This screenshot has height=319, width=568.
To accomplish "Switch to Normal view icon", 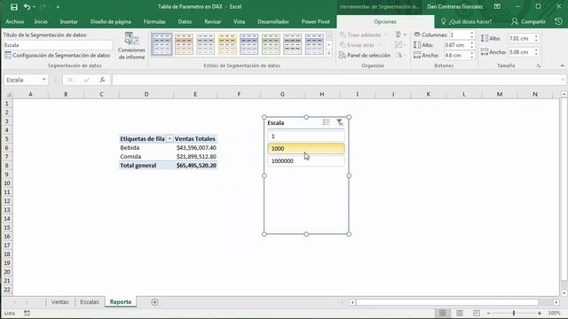I will (x=442, y=313).
